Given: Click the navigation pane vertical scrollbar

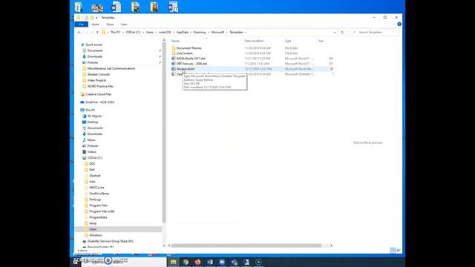Looking at the screenshot, I should (164, 132).
